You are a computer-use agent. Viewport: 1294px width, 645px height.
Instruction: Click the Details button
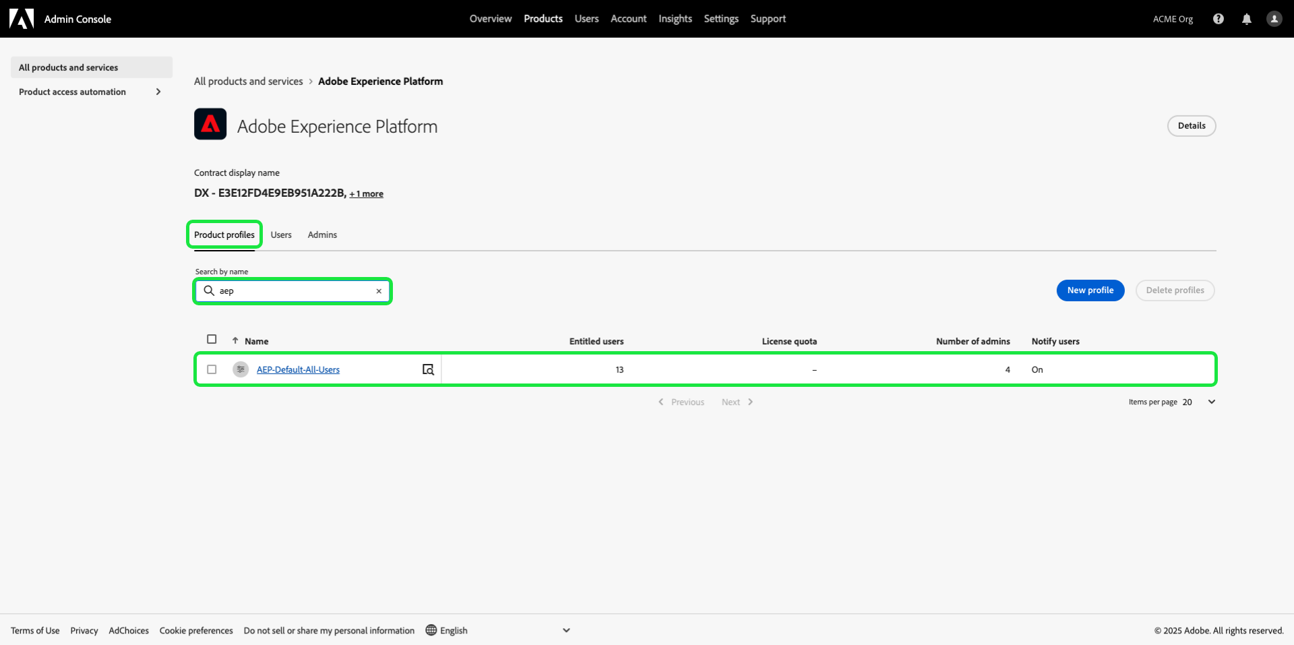tap(1191, 126)
